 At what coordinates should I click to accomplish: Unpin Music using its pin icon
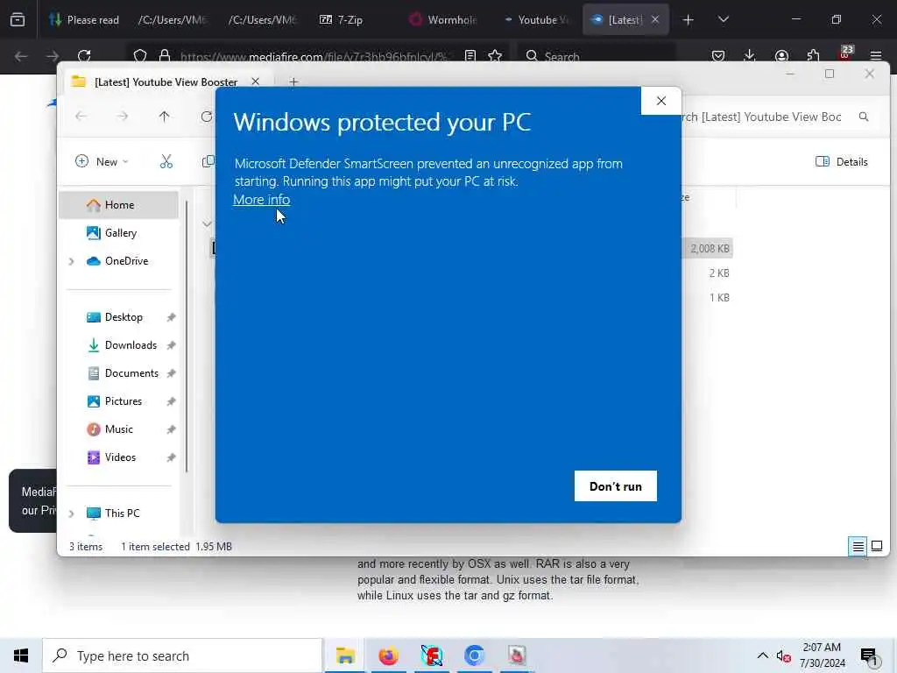[171, 429]
